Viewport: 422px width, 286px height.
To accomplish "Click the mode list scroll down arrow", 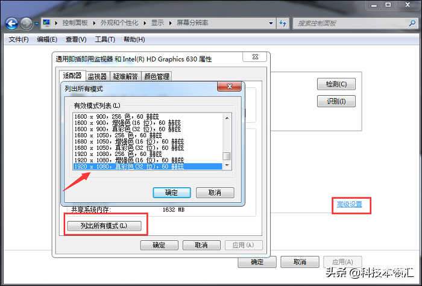I will 227,165.
